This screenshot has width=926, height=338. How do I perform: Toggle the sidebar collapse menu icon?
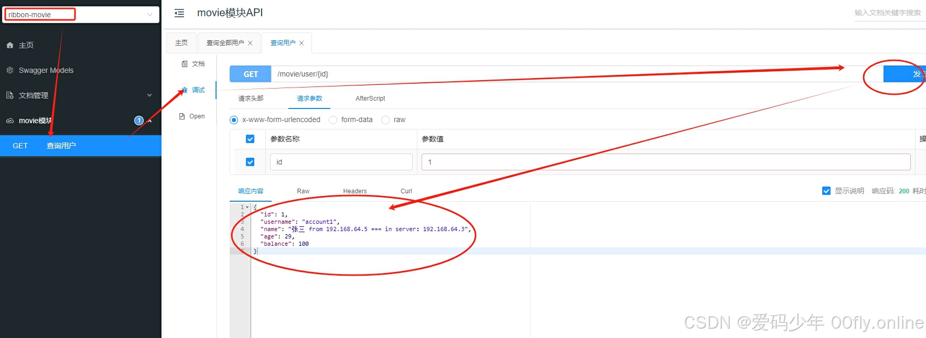[x=179, y=13]
